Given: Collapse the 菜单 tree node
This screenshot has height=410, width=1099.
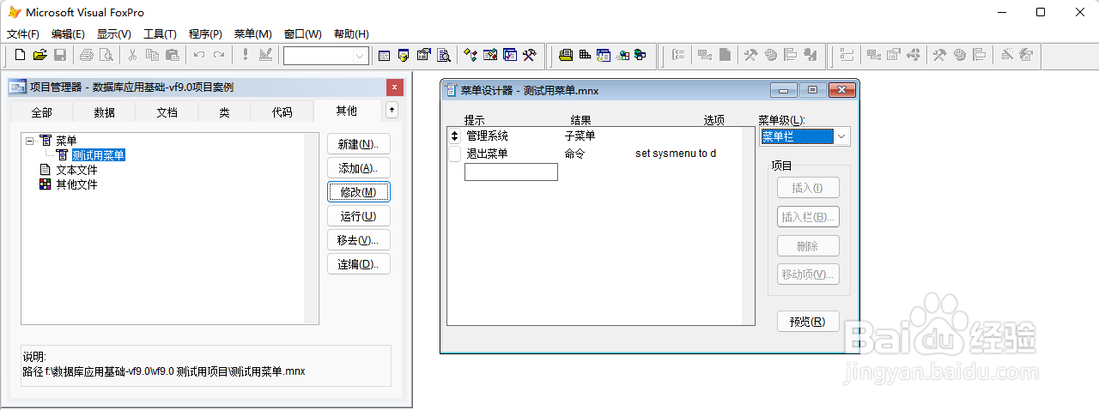Looking at the screenshot, I should [x=30, y=141].
